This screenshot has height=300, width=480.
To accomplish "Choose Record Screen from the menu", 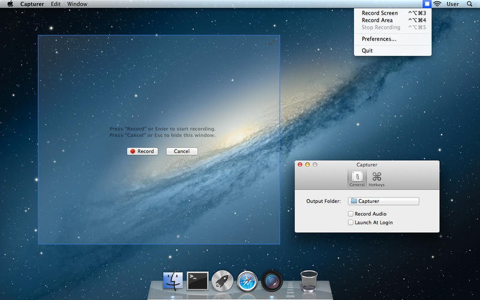I will [380, 13].
